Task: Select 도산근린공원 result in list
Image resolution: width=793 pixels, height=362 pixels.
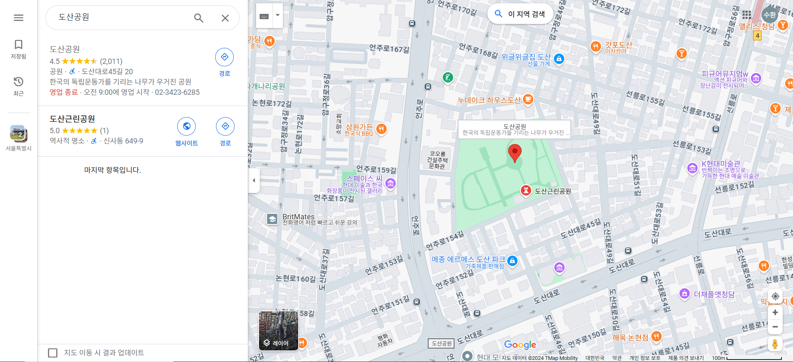Action: [72, 119]
